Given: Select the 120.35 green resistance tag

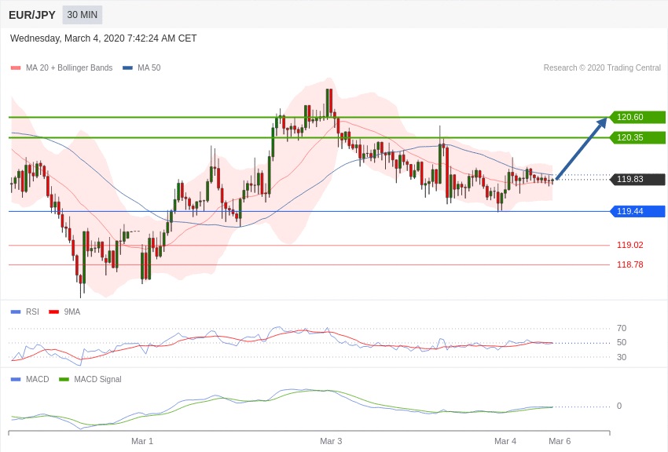Looking at the screenshot, I should coord(637,138).
